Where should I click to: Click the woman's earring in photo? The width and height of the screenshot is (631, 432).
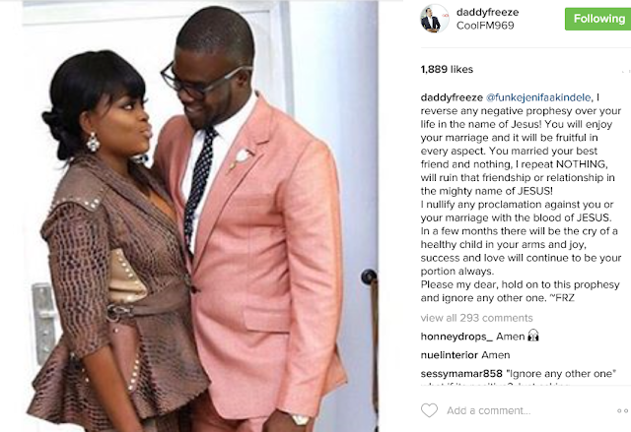[x=93, y=142]
